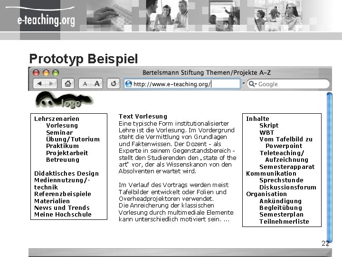Open Teilnehmerliste link

pos(284,222)
